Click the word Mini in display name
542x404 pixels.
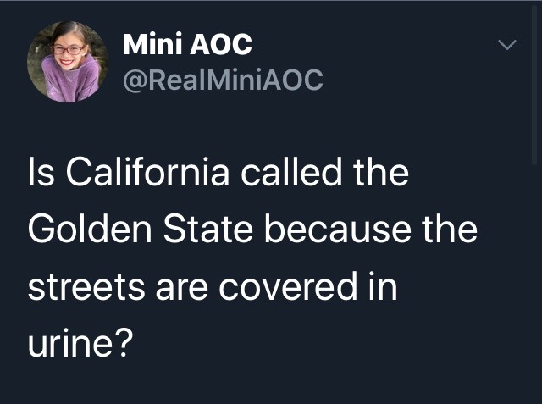coord(152,44)
